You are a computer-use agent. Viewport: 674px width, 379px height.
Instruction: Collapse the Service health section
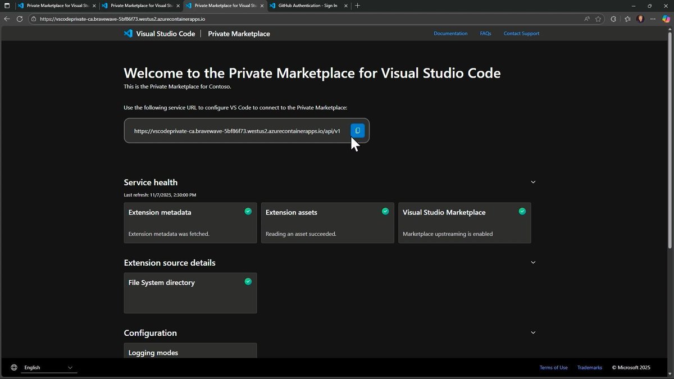532,181
